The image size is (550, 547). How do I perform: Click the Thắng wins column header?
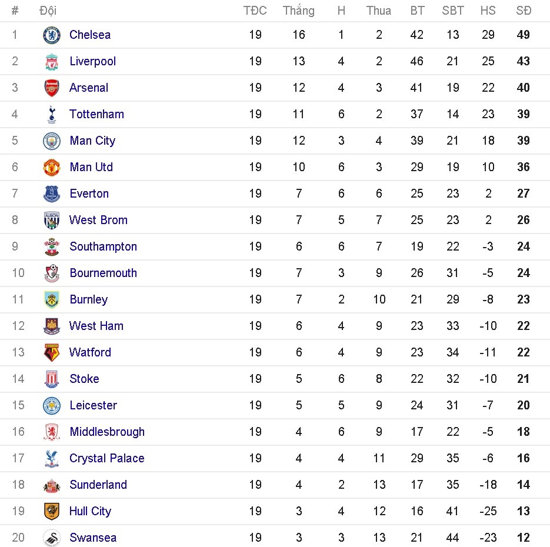point(298,11)
